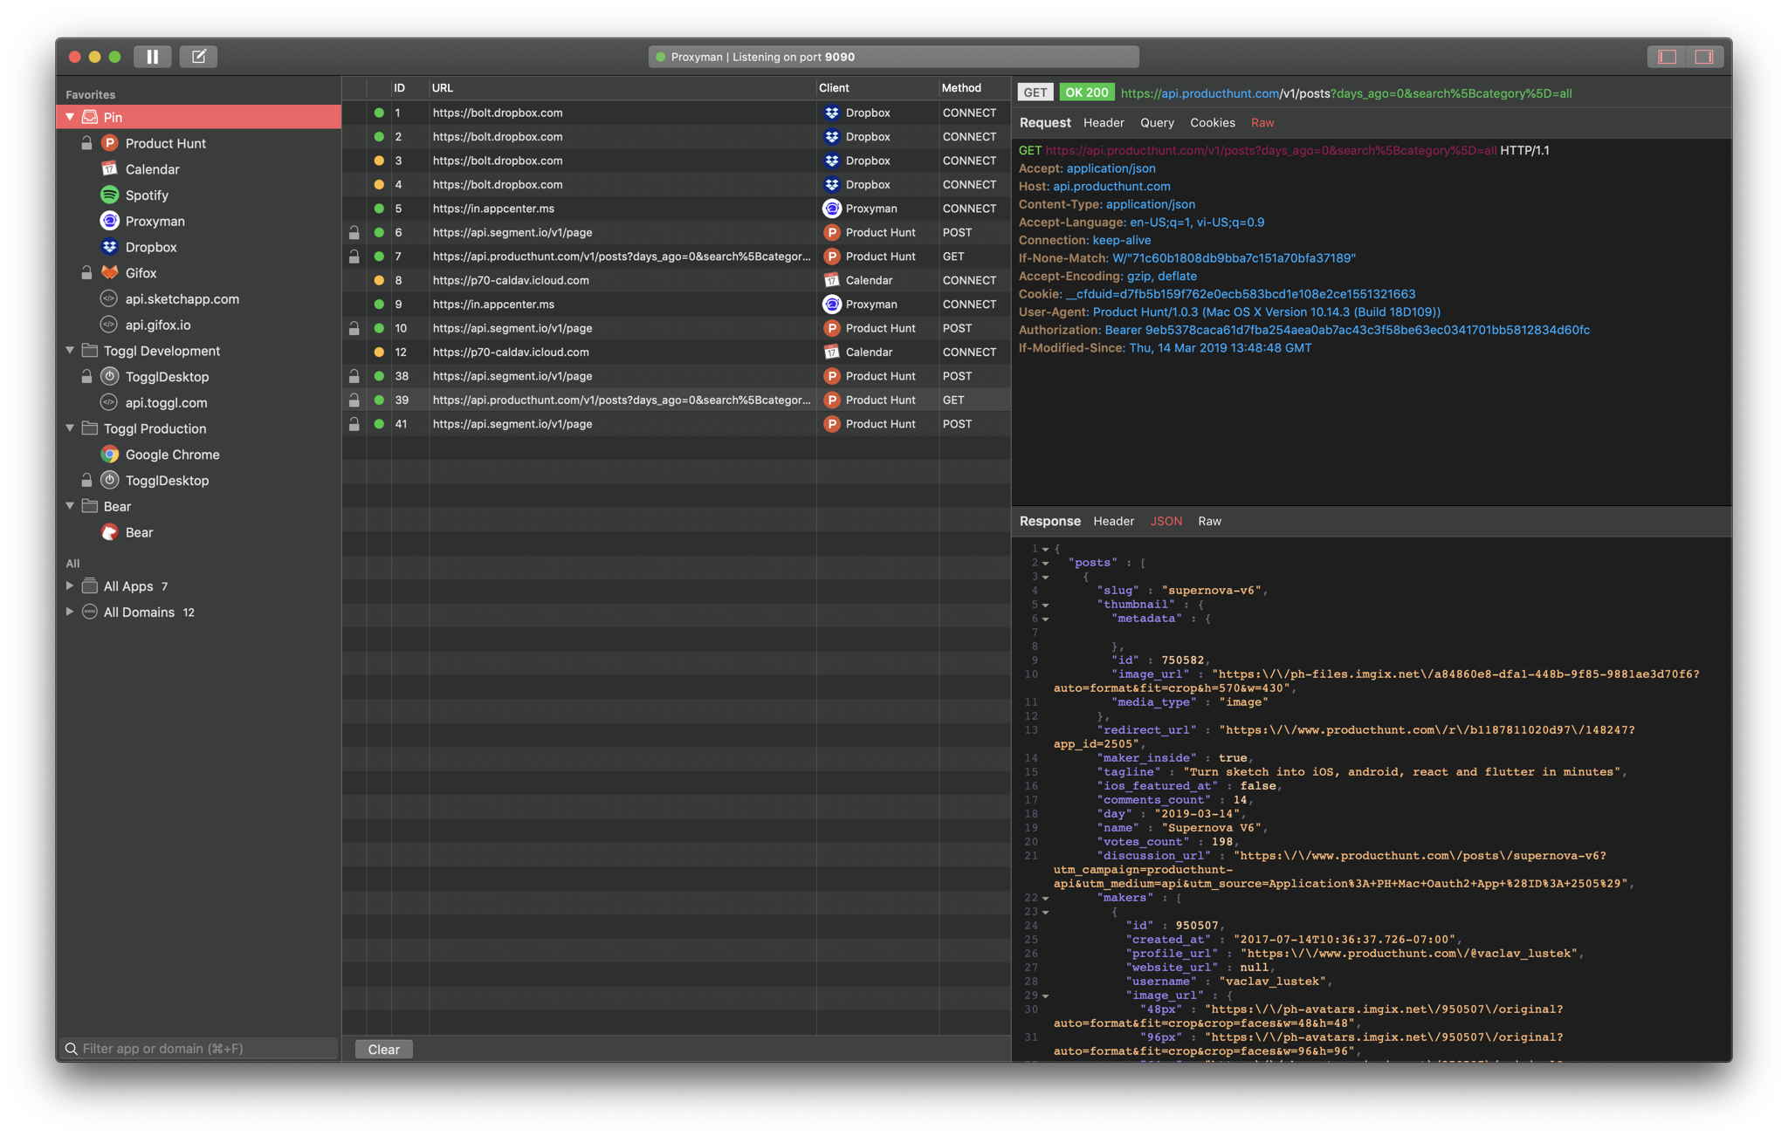
Task: Collapse the Toggl Development folder
Action: (x=70, y=351)
